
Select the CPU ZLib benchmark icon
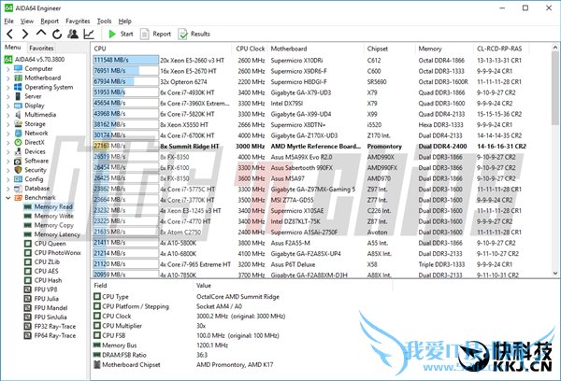click(27, 262)
